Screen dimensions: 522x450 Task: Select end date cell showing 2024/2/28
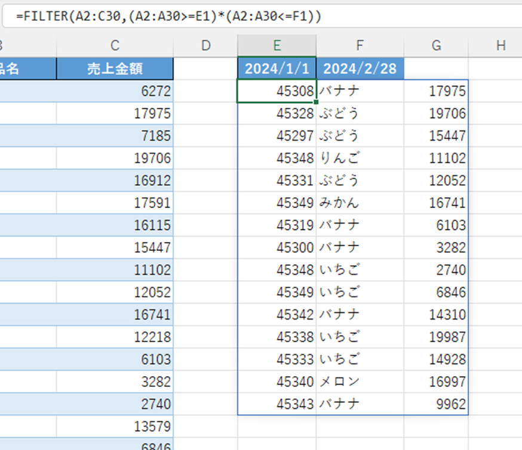(x=360, y=69)
